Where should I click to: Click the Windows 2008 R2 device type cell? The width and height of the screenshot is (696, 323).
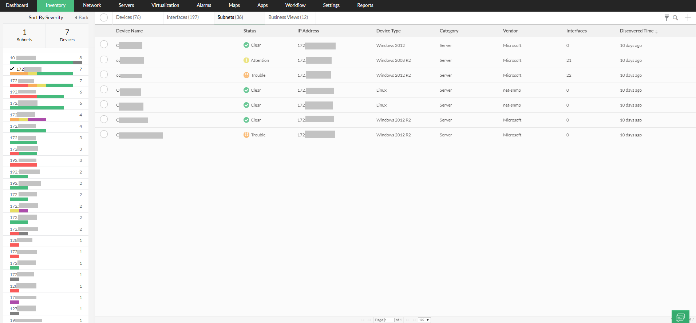click(394, 60)
